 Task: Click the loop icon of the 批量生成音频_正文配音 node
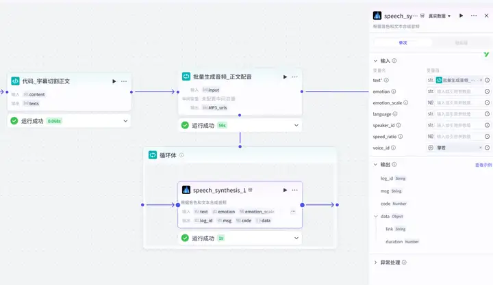click(x=186, y=77)
